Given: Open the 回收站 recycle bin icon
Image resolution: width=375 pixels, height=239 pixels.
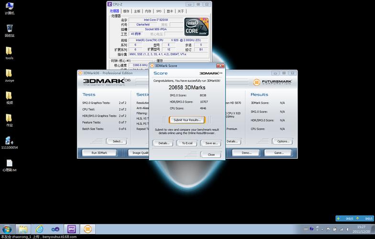Looking at the screenshot, I should pos(10,31).
